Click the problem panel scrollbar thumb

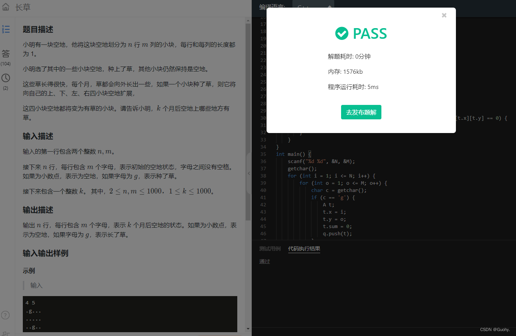pos(248,122)
